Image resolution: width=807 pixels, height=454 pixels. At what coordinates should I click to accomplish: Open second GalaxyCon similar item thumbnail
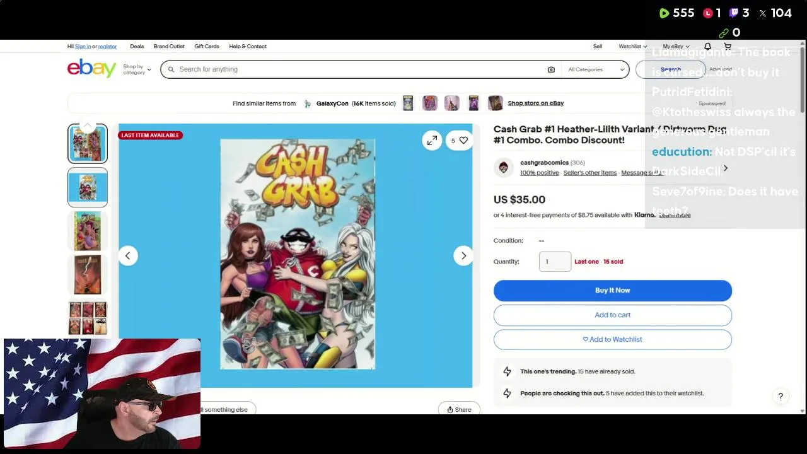tap(430, 103)
